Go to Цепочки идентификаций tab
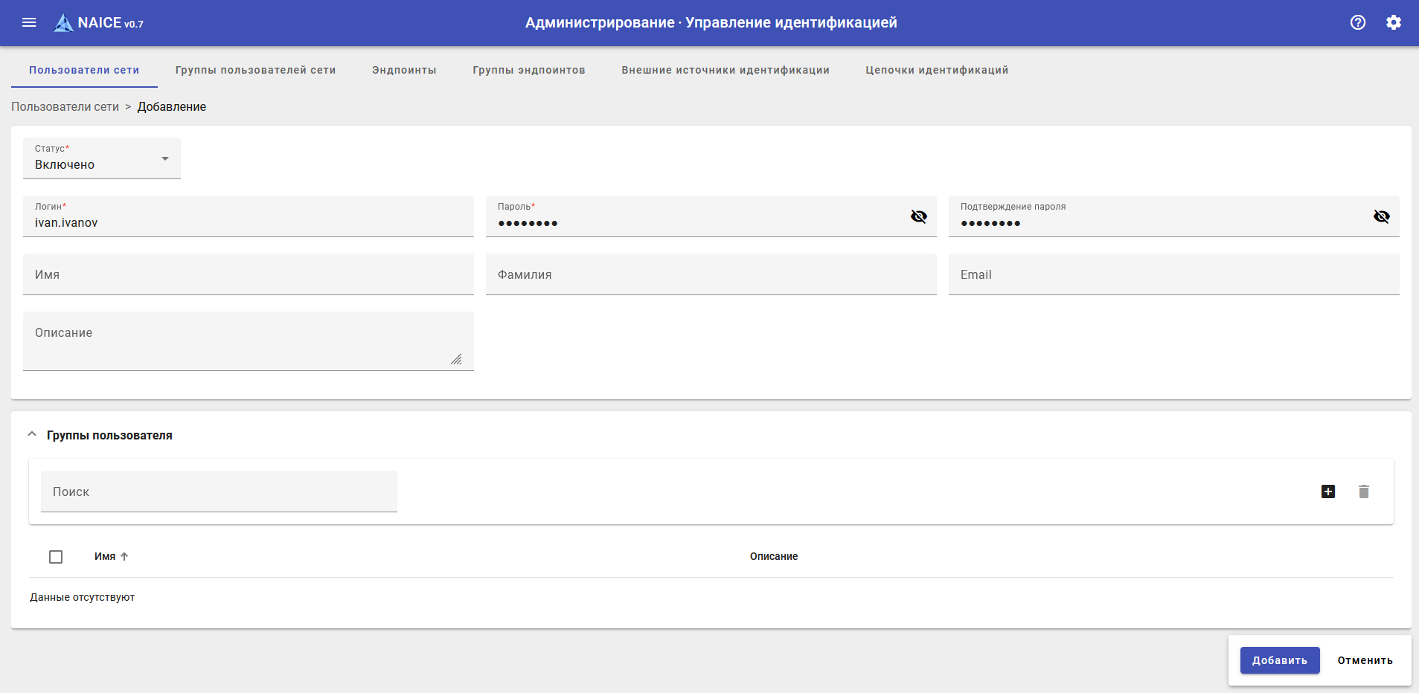1419x693 pixels. point(936,70)
